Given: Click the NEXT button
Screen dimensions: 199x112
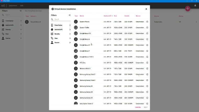Looking at the screenshot, I should [146, 107].
